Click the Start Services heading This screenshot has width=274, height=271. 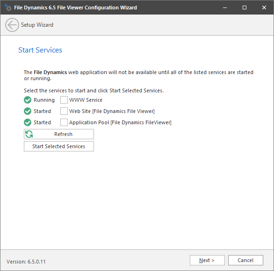coord(40,50)
